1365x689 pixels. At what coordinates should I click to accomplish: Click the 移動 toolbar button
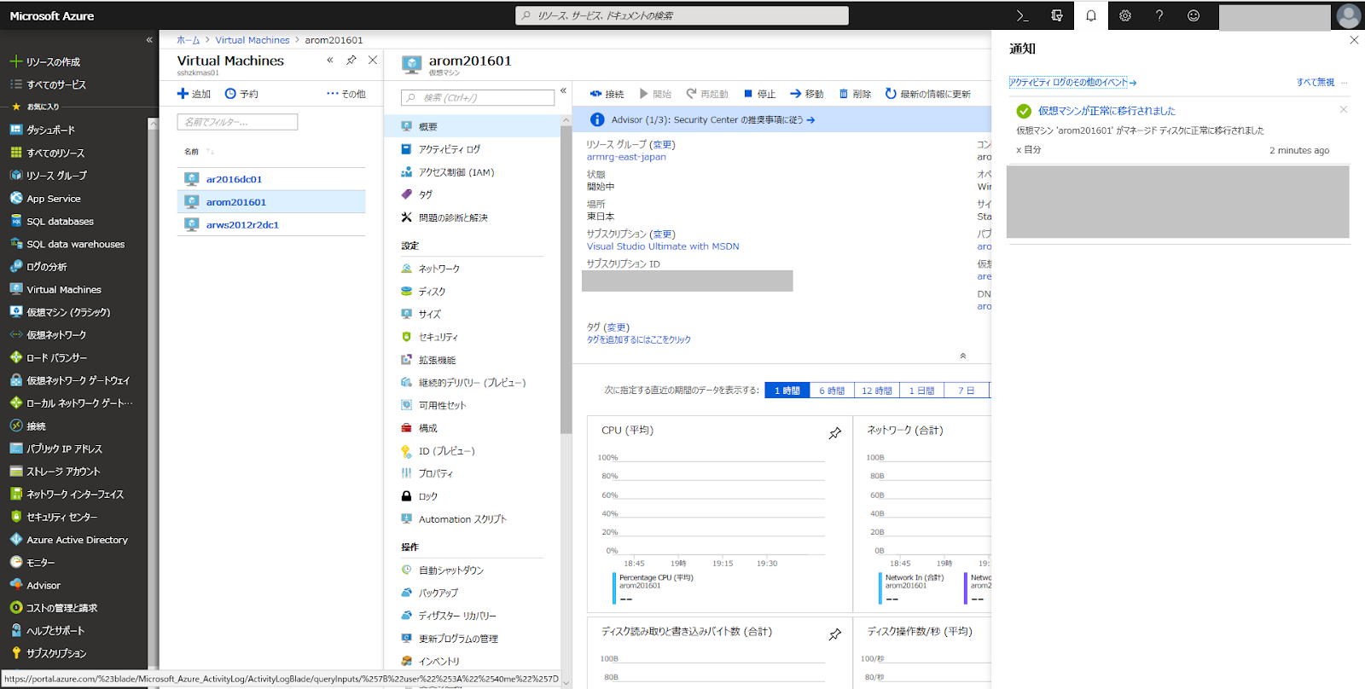click(806, 94)
